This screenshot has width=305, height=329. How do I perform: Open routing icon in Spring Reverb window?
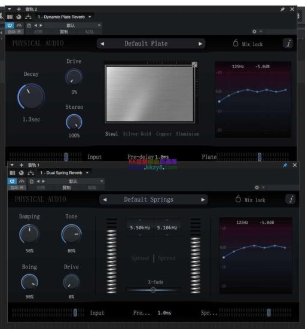[30, 173]
